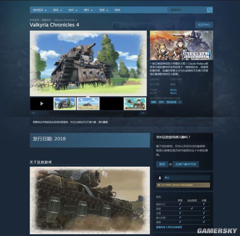Click the 策略 tag

click(153, 102)
